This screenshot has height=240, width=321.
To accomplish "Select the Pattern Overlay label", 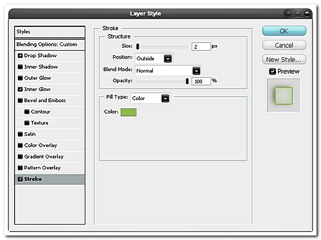I will click(42, 167).
